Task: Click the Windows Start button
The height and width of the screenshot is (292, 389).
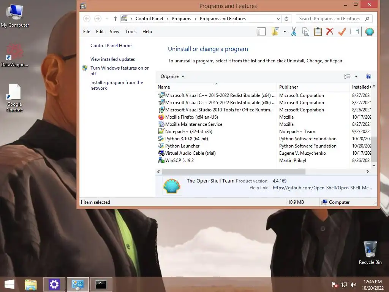Action: pos(9,284)
